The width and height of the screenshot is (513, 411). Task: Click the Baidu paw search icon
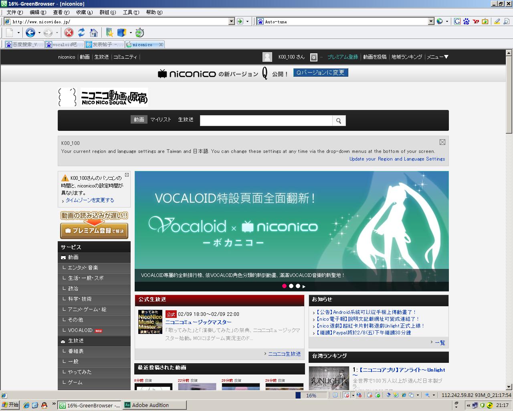point(466,21)
